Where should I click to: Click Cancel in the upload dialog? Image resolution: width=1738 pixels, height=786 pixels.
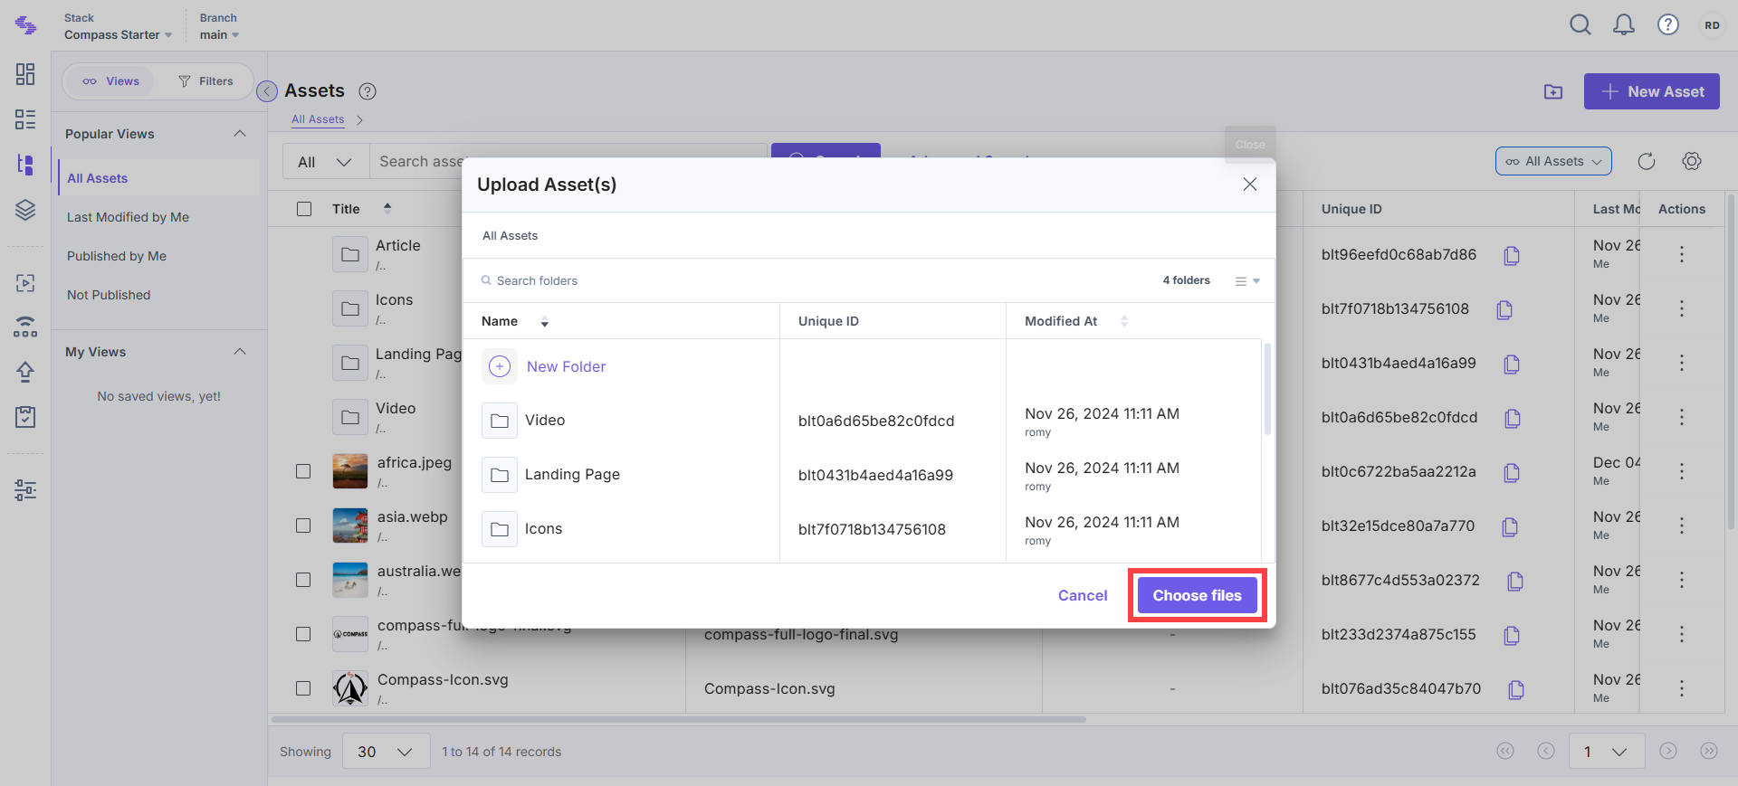(x=1083, y=595)
